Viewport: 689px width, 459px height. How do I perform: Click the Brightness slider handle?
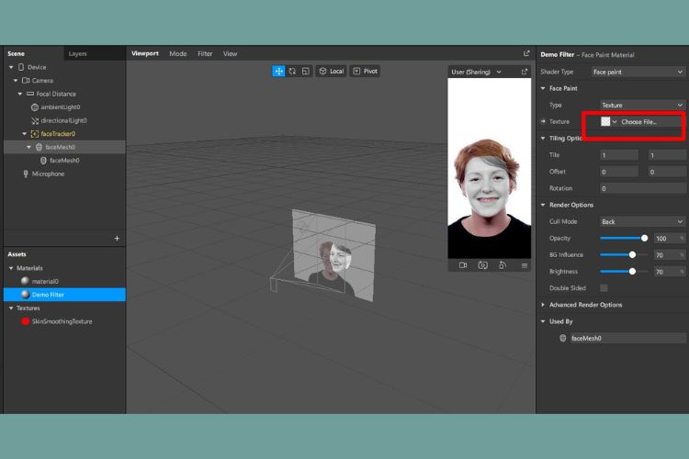pyautogui.click(x=632, y=272)
